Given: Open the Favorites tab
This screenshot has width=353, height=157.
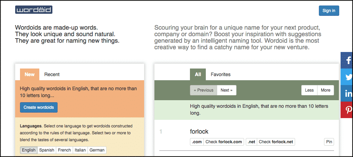Looking at the screenshot, I should click(x=221, y=74).
